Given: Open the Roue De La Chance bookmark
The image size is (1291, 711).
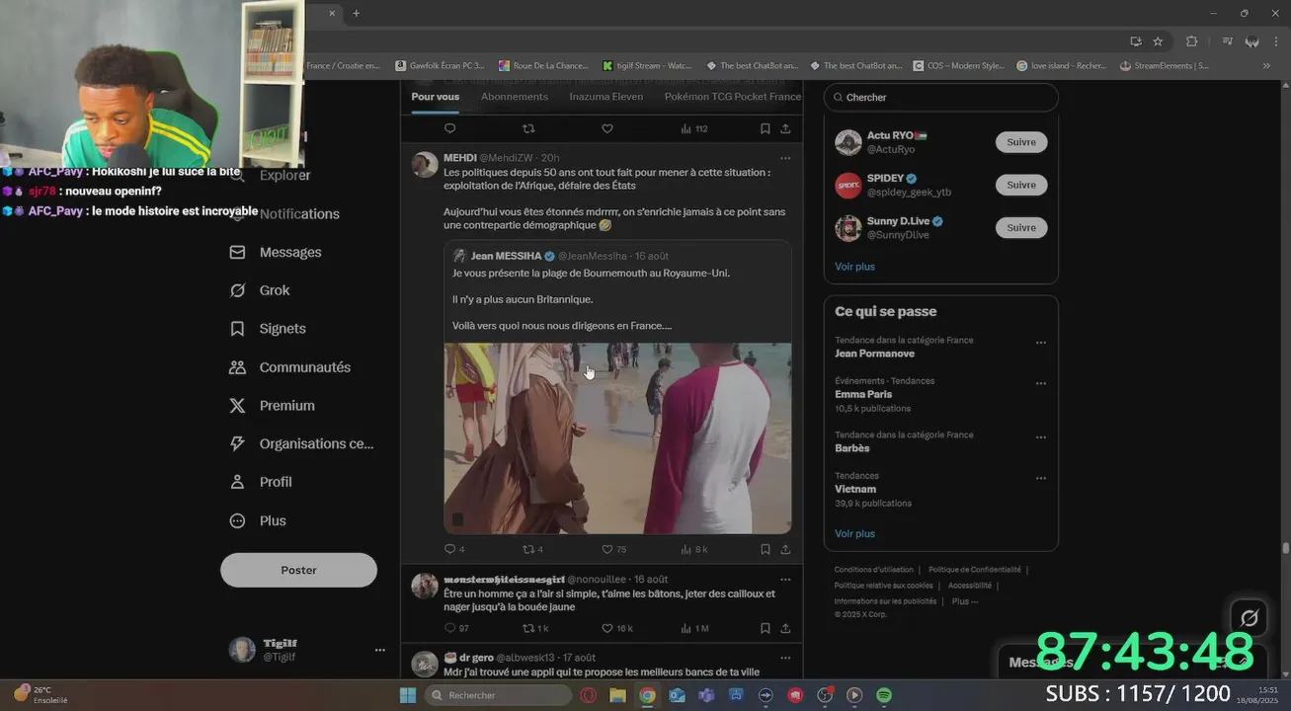Looking at the screenshot, I should click(543, 66).
